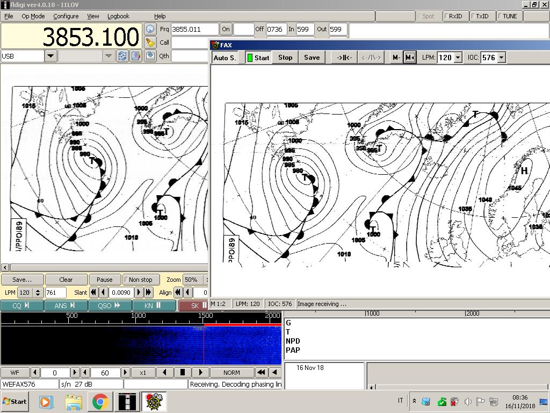The width and height of the screenshot is (550, 413).
Task: Click the broom clear log icon
Action: point(150,42)
